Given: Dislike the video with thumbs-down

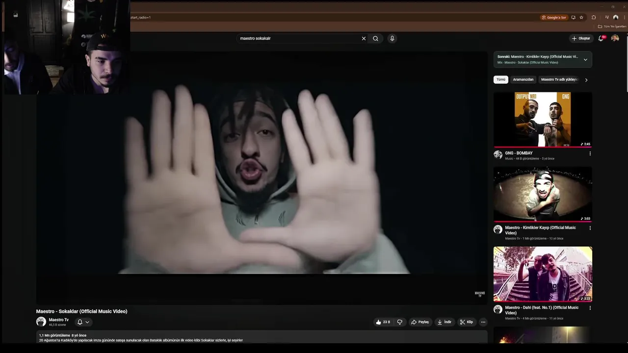Looking at the screenshot, I should click(x=399, y=322).
